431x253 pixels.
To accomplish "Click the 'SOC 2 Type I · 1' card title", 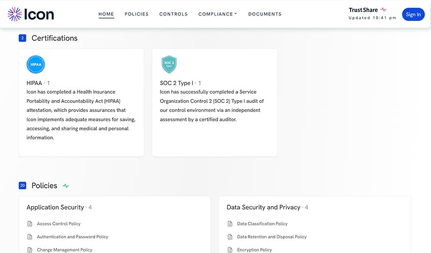I will [x=180, y=83].
